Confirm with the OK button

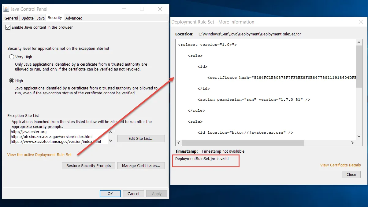tap(110, 194)
